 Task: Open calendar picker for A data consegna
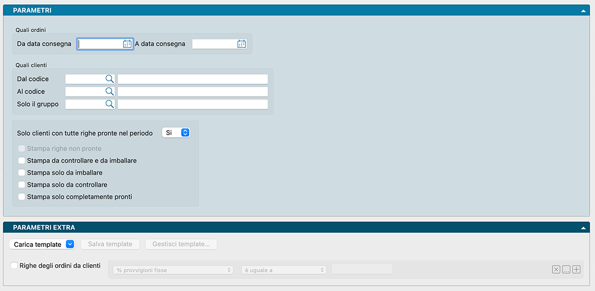(x=242, y=44)
